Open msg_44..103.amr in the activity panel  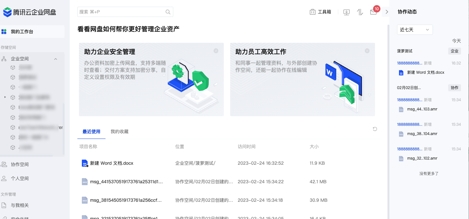pos(422,109)
